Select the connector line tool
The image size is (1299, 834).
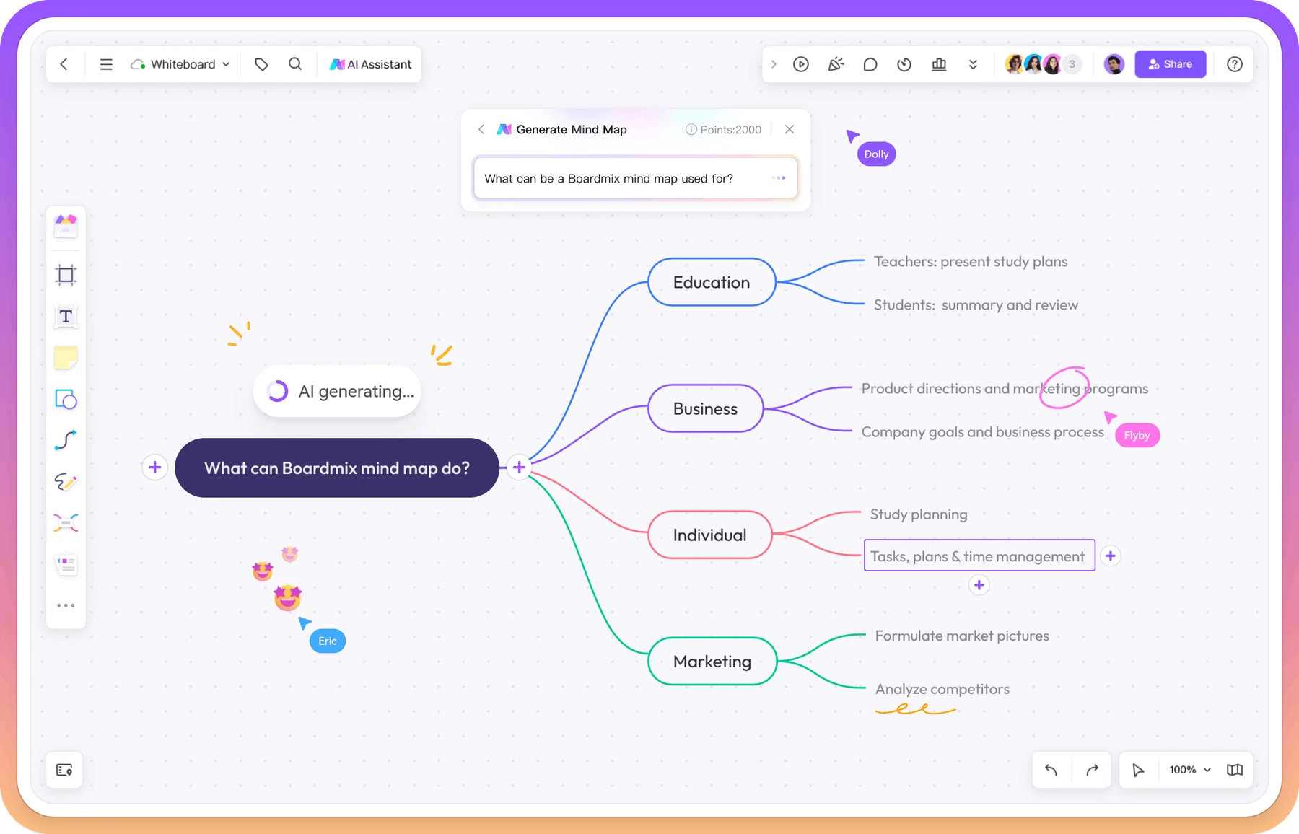pos(66,440)
